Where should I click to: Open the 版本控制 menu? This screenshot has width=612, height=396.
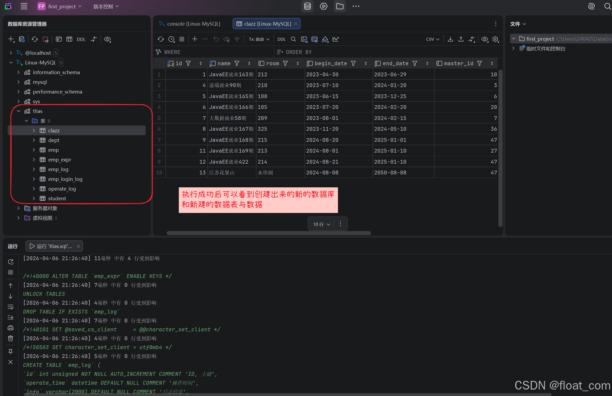point(106,6)
